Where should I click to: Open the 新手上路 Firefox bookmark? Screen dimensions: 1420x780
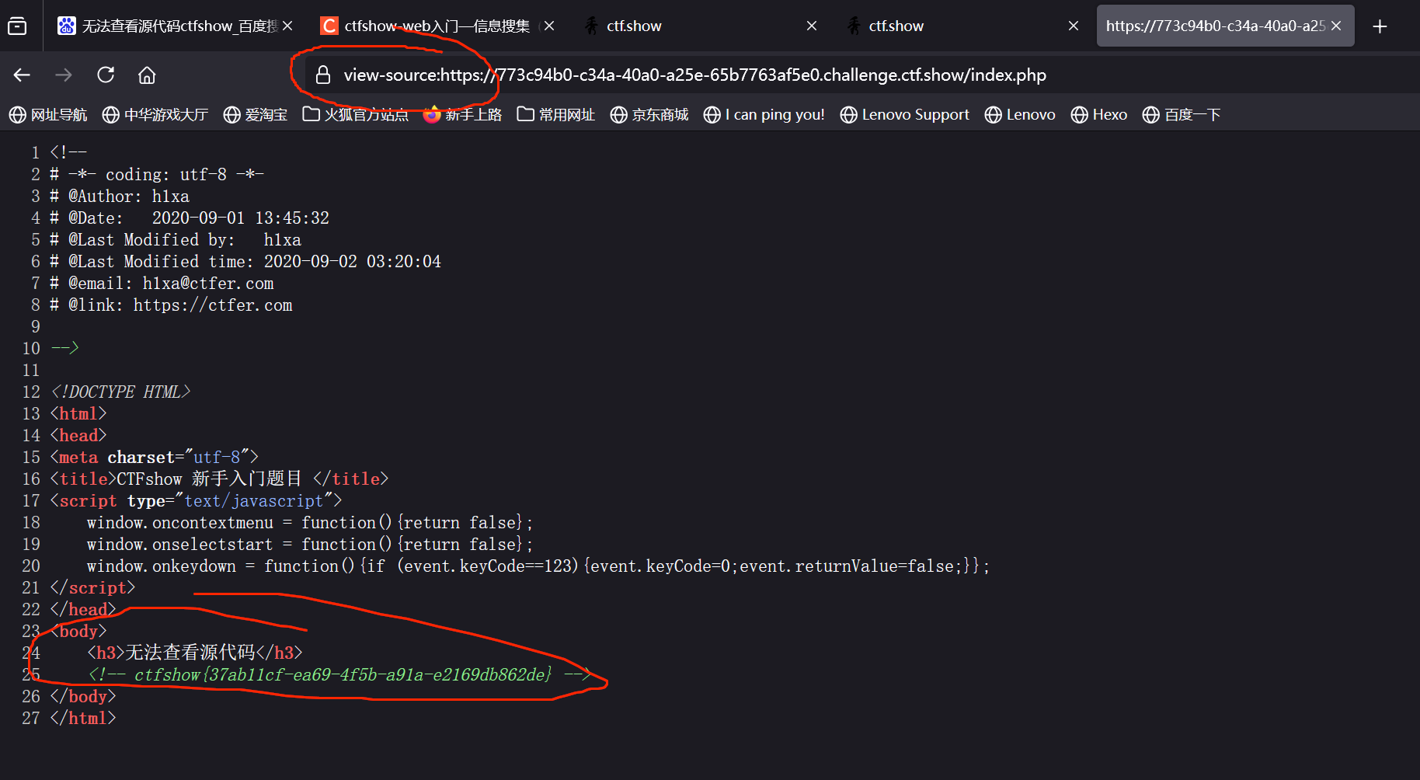463,115
